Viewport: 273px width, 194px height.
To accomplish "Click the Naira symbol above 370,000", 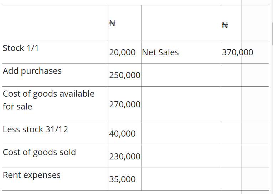I will [225, 25].
